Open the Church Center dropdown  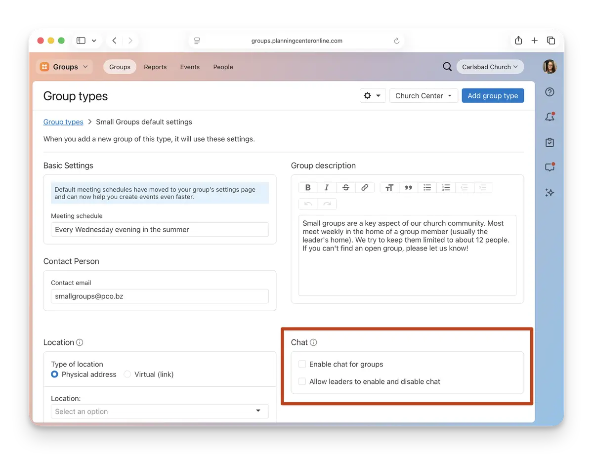[x=424, y=96]
